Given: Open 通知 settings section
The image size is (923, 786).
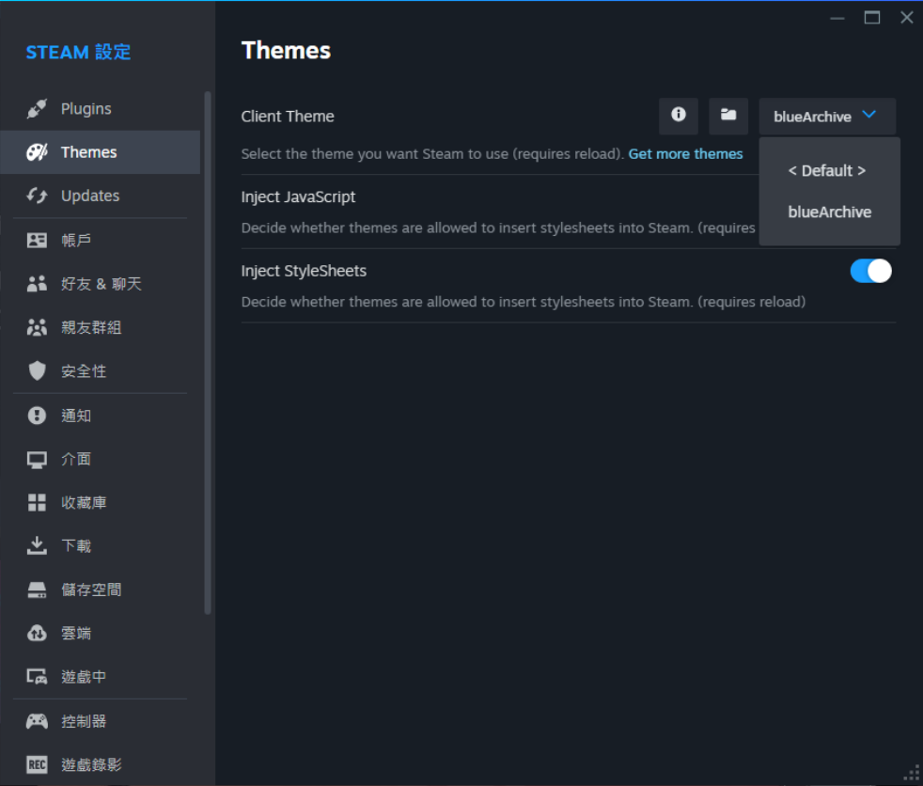Looking at the screenshot, I should click(x=100, y=416).
